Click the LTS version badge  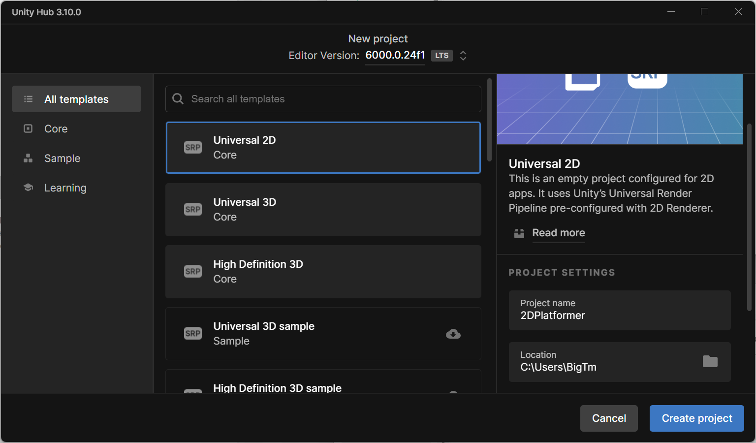(x=441, y=56)
